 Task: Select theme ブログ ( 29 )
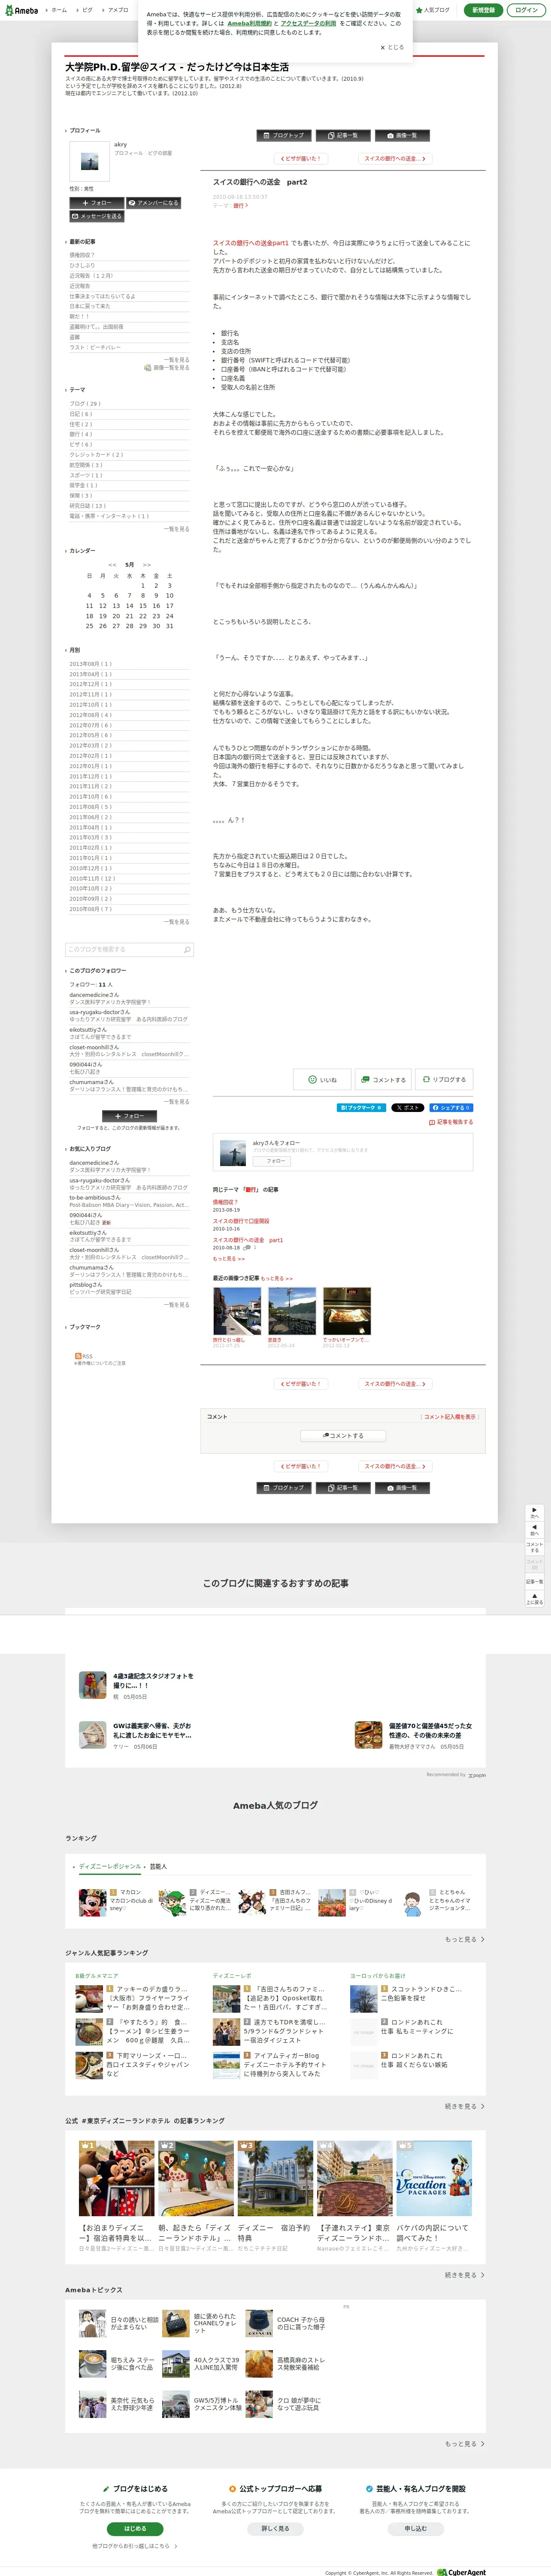(85, 404)
